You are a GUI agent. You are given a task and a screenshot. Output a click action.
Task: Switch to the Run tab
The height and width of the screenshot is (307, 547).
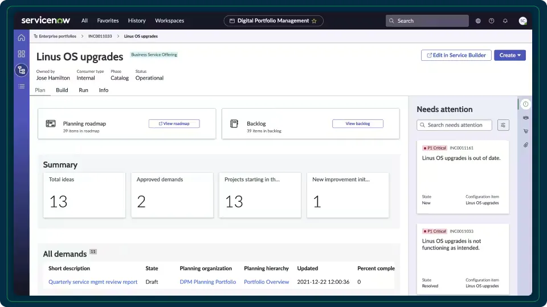pyautogui.click(x=83, y=90)
